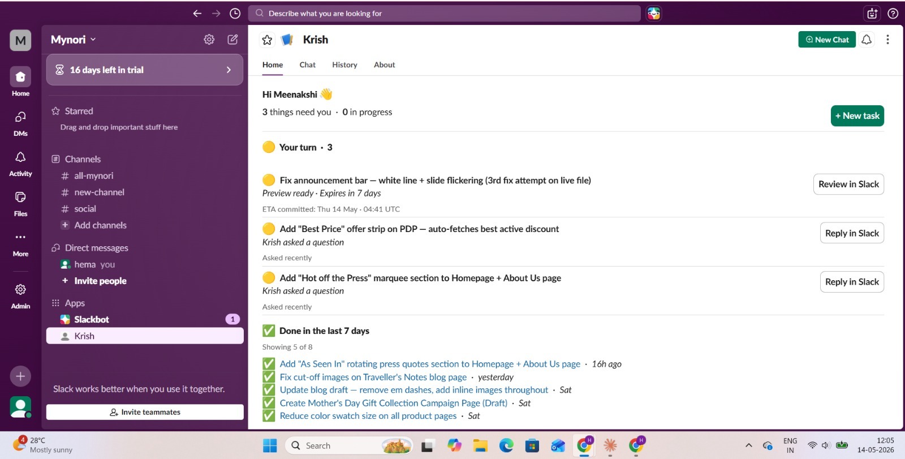Screen dimensions: 905x459
Task: Go back with the history back arrow
Action: (x=197, y=14)
